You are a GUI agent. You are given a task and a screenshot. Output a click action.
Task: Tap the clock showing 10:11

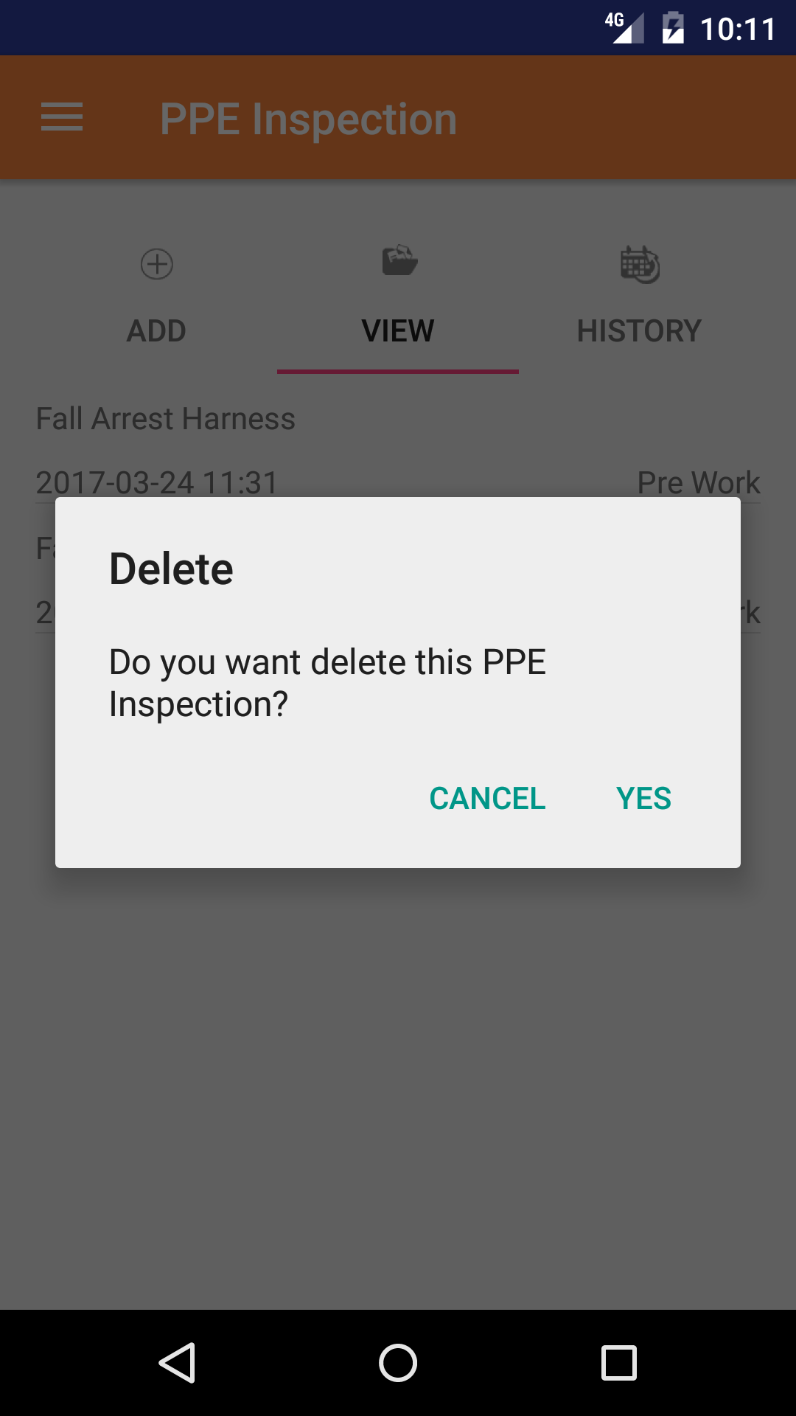coord(738,29)
